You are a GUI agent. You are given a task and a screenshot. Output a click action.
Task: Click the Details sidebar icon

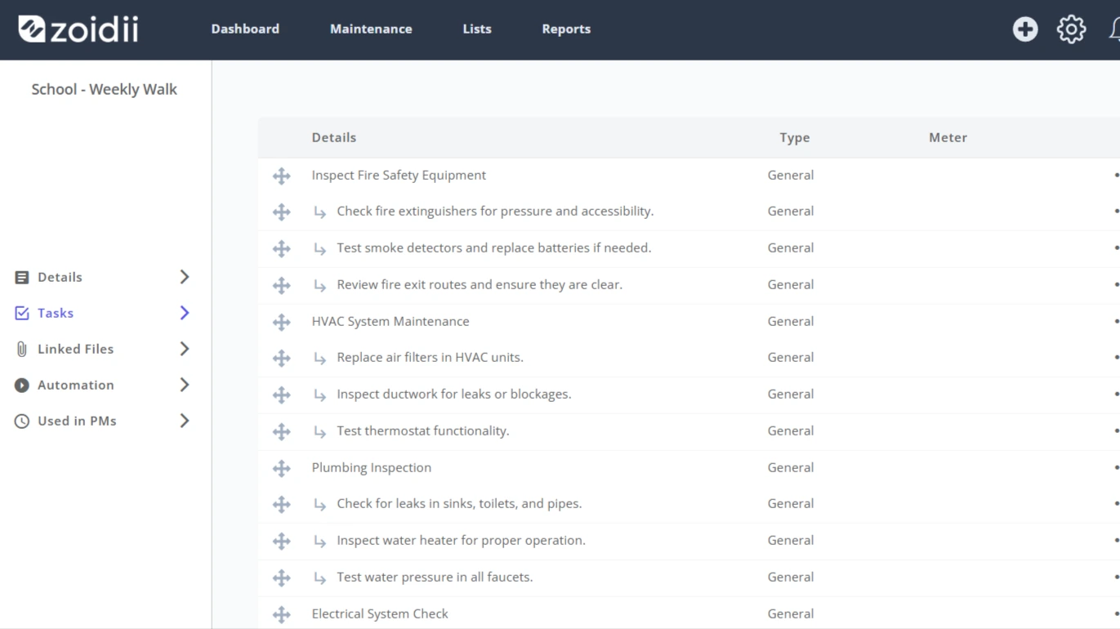[x=22, y=278]
